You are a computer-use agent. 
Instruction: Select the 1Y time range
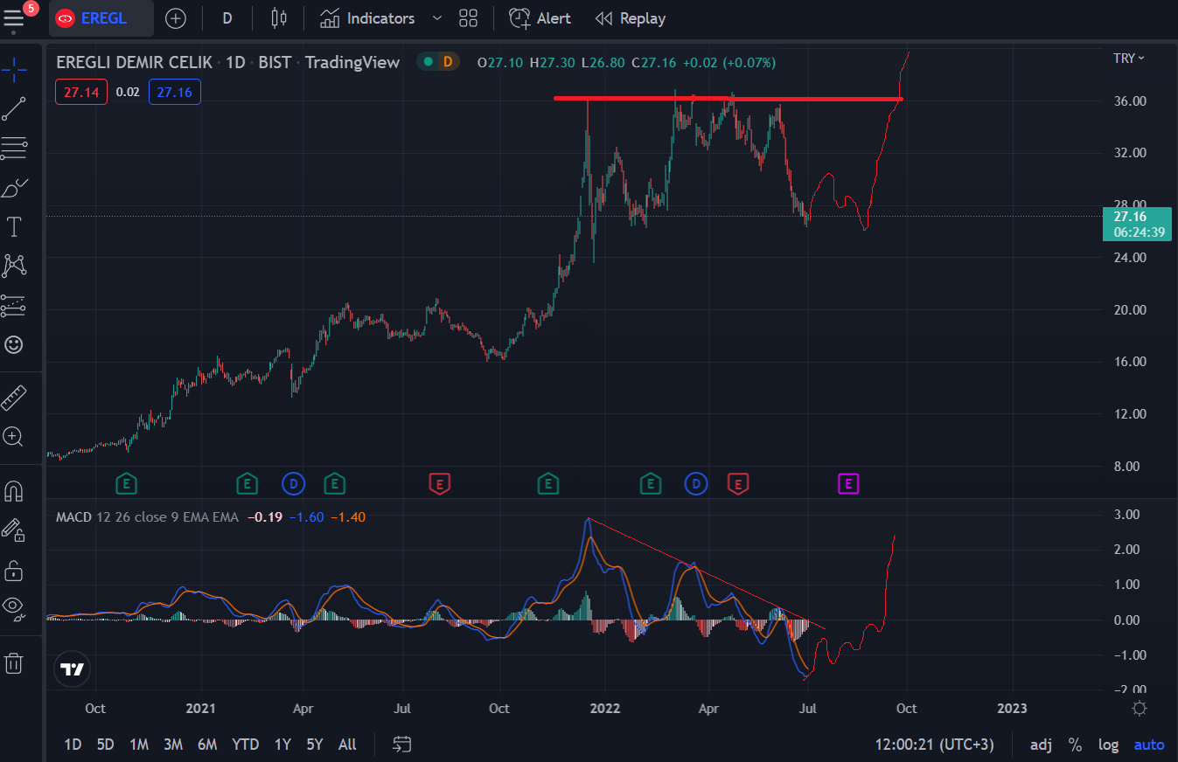coord(282,745)
